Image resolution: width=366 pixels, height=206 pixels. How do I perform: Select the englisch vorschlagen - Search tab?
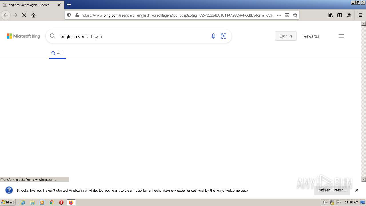click(x=32, y=5)
